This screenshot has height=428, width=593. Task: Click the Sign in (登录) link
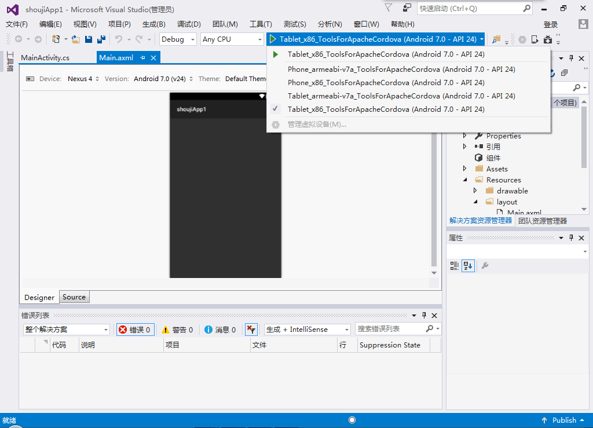551,24
